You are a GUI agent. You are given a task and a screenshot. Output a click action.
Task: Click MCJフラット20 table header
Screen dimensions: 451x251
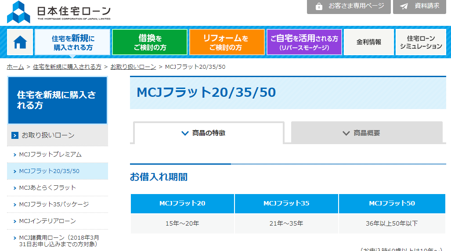[182, 204]
